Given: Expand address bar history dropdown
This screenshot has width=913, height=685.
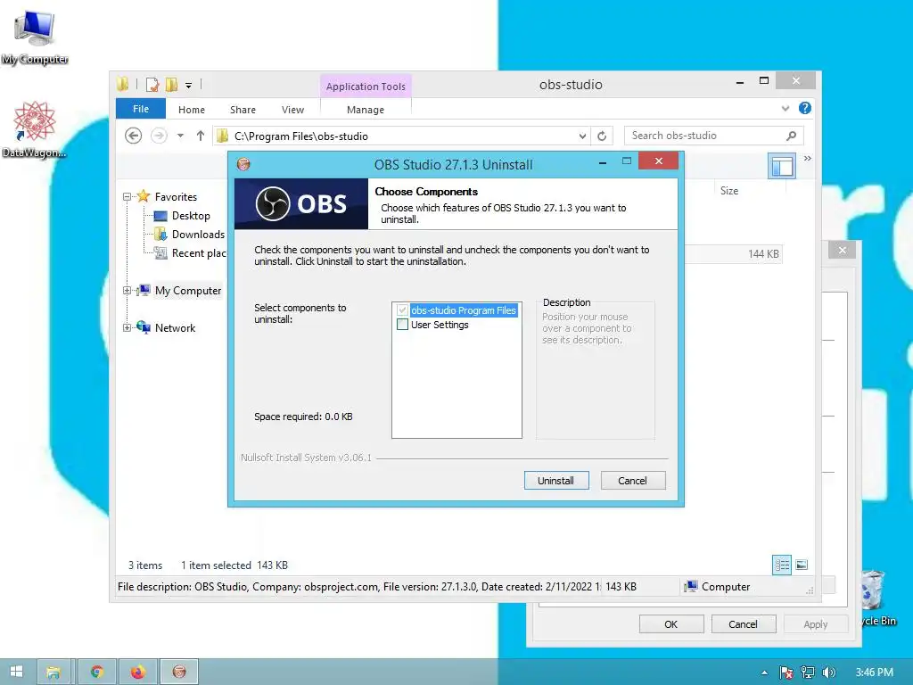Looking at the screenshot, I should click(582, 136).
